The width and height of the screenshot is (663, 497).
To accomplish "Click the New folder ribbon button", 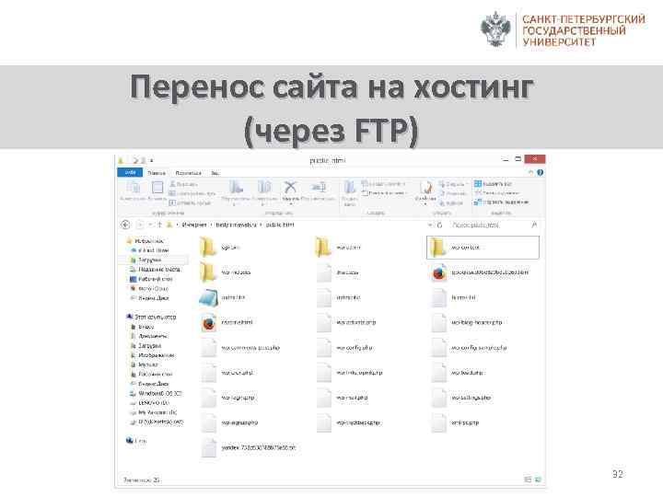I will point(350,192).
